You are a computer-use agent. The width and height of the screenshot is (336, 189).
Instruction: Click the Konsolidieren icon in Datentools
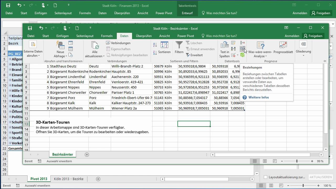(x=243, y=43)
